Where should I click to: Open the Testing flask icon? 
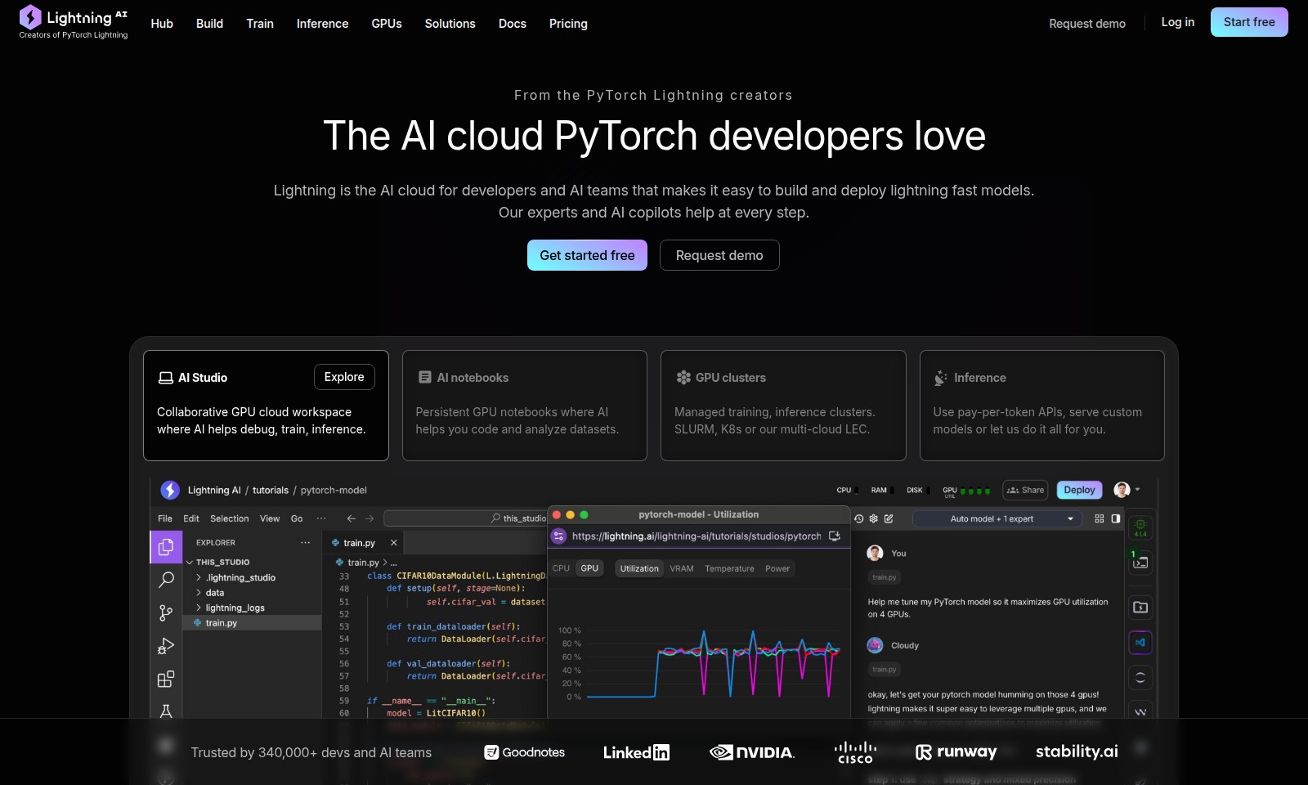pos(166,711)
